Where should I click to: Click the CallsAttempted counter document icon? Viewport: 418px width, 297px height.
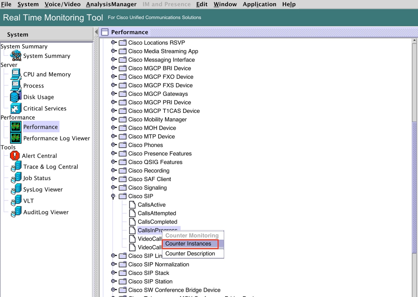point(132,213)
